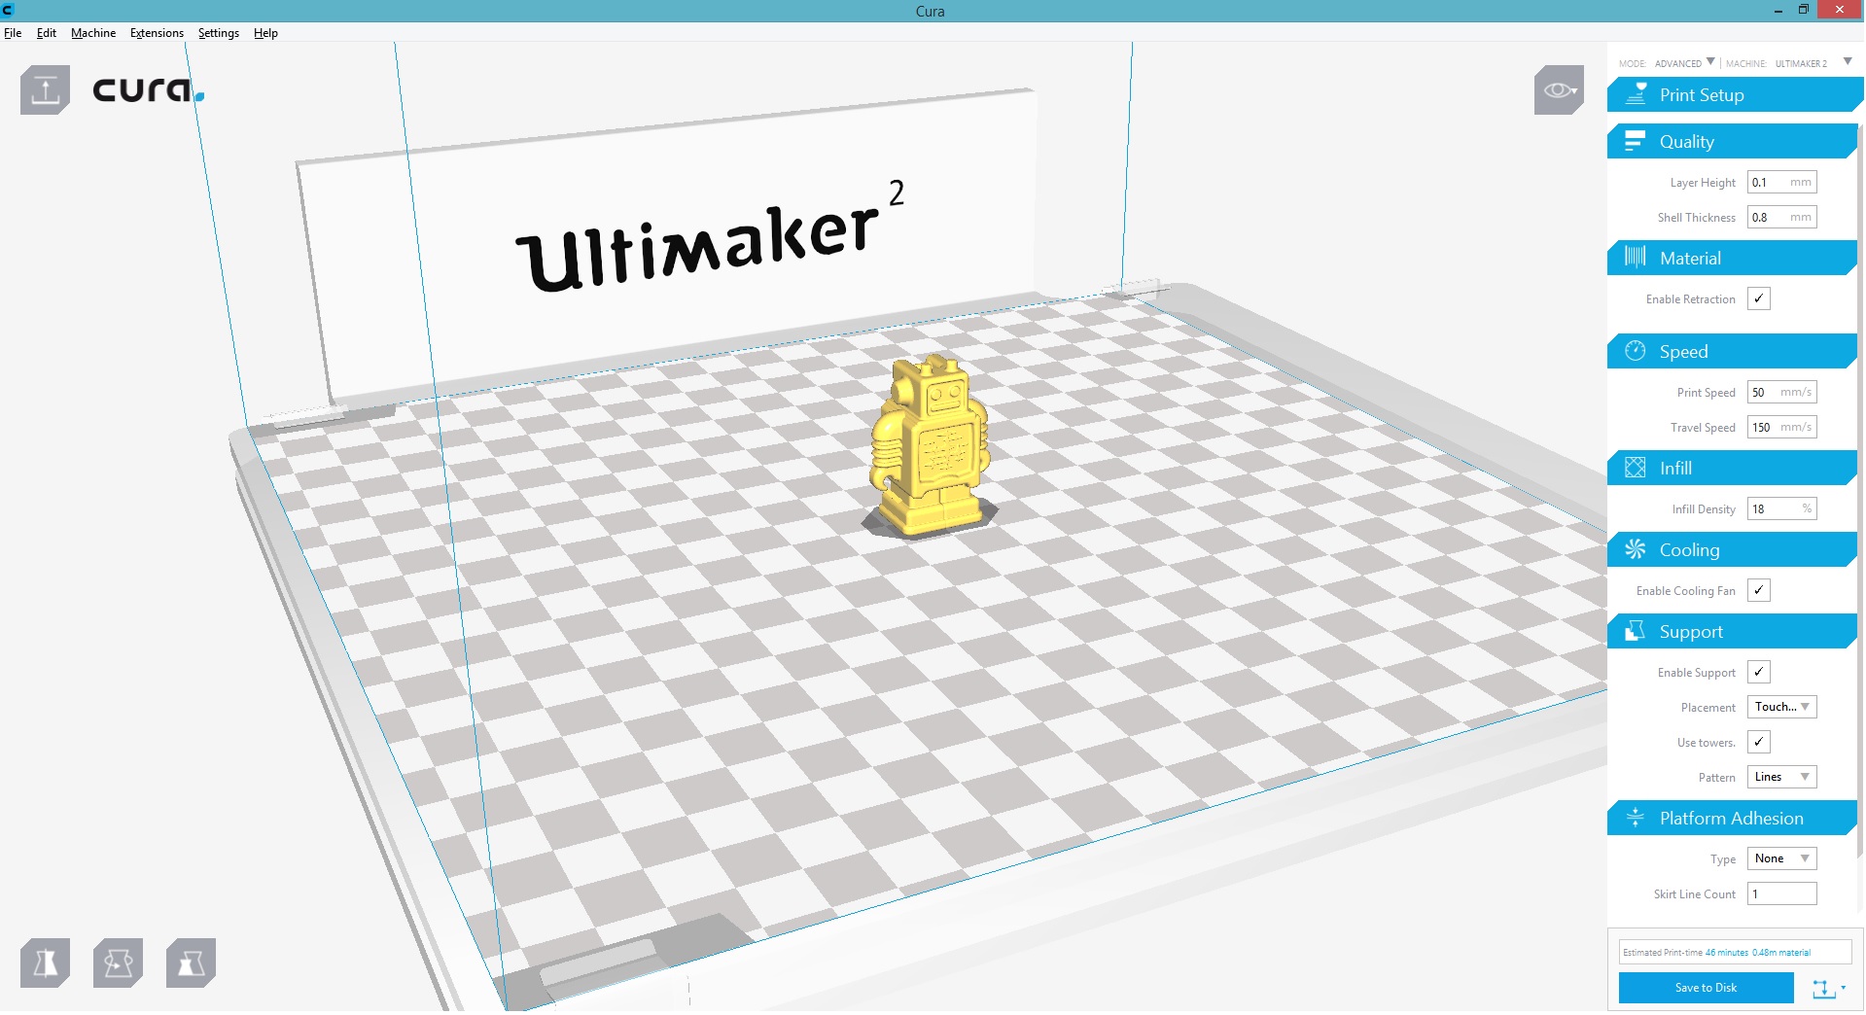Click the Save to Disk button

click(x=1706, y=987)
